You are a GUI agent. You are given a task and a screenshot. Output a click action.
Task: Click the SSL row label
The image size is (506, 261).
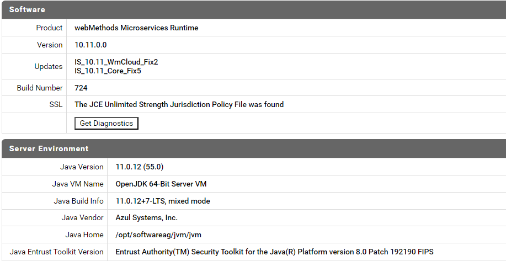56,104
